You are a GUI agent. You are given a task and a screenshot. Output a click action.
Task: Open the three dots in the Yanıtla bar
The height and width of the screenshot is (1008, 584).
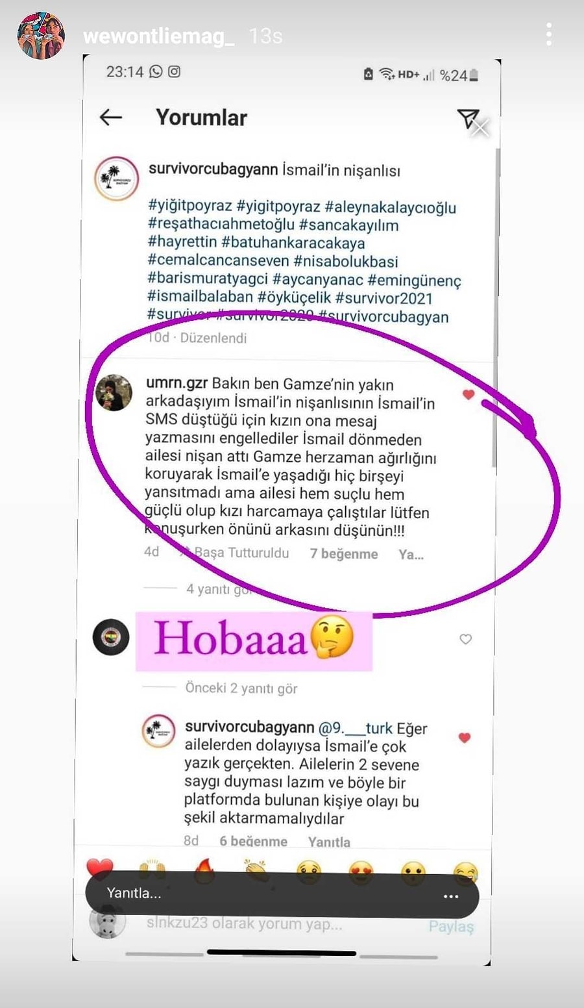coord(451,896)
